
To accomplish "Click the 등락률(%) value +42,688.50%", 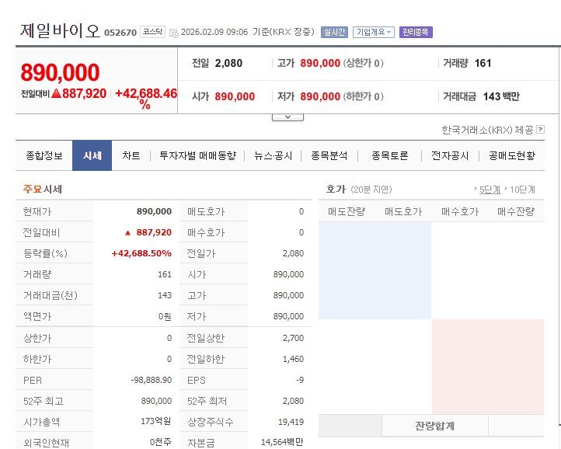I will click(x=141, y=254).
